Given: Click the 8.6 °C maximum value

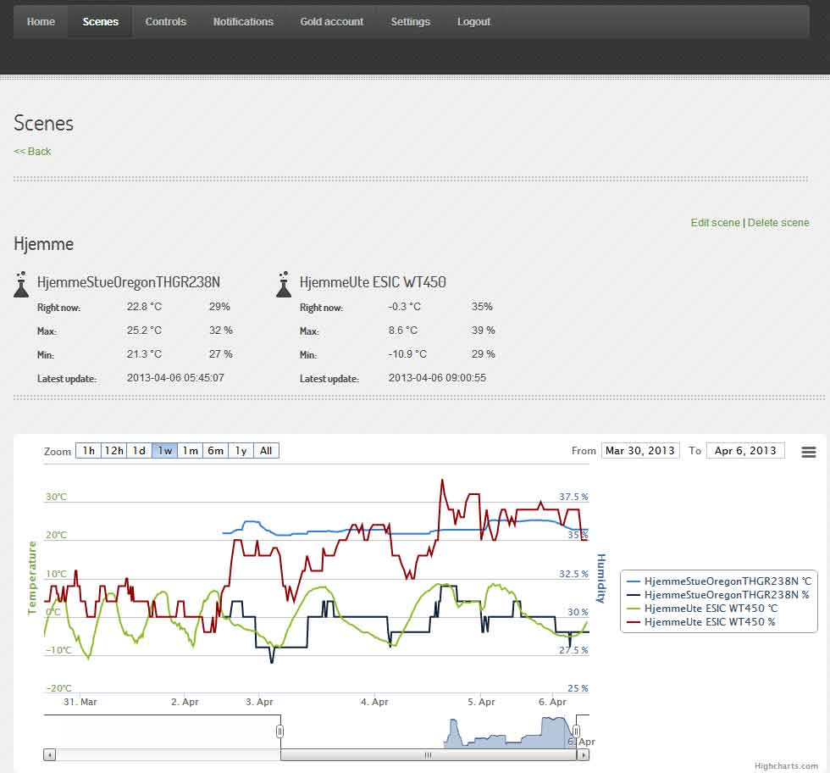Looking at the screenshot, I should click(x=403, y=330).
